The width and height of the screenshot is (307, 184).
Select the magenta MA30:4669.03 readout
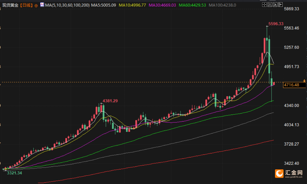(x=162, y=5)
